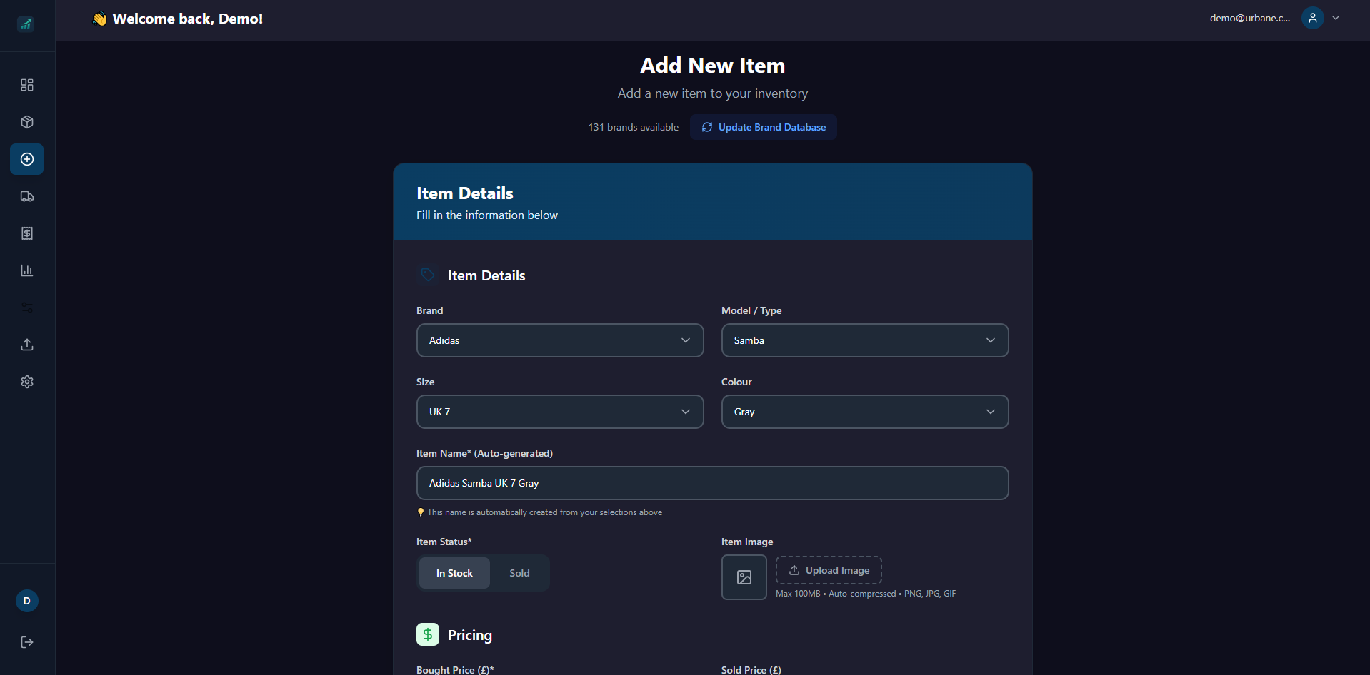The width and height of the screenshot is (1370, 675).
Task: Click the 'Sold Price (£)' label
Action: click(751, 670)
